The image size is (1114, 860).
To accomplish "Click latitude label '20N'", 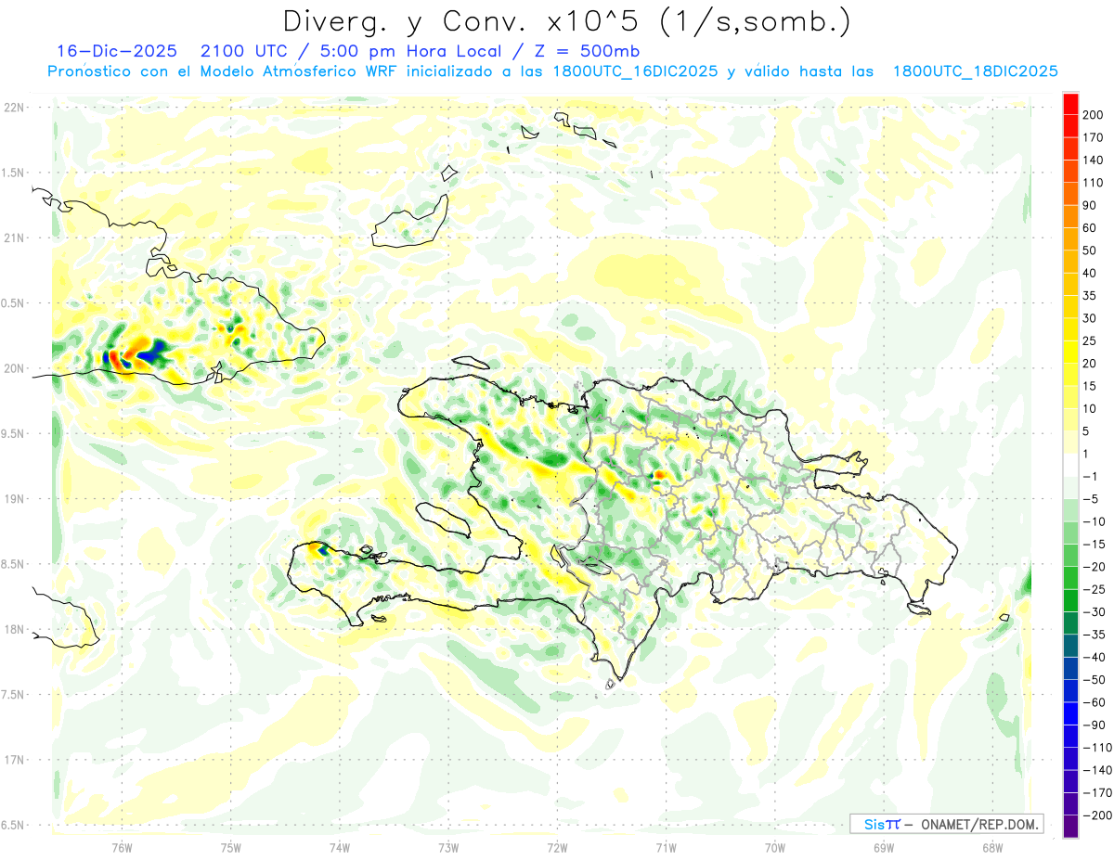I will tap(13, 368).
